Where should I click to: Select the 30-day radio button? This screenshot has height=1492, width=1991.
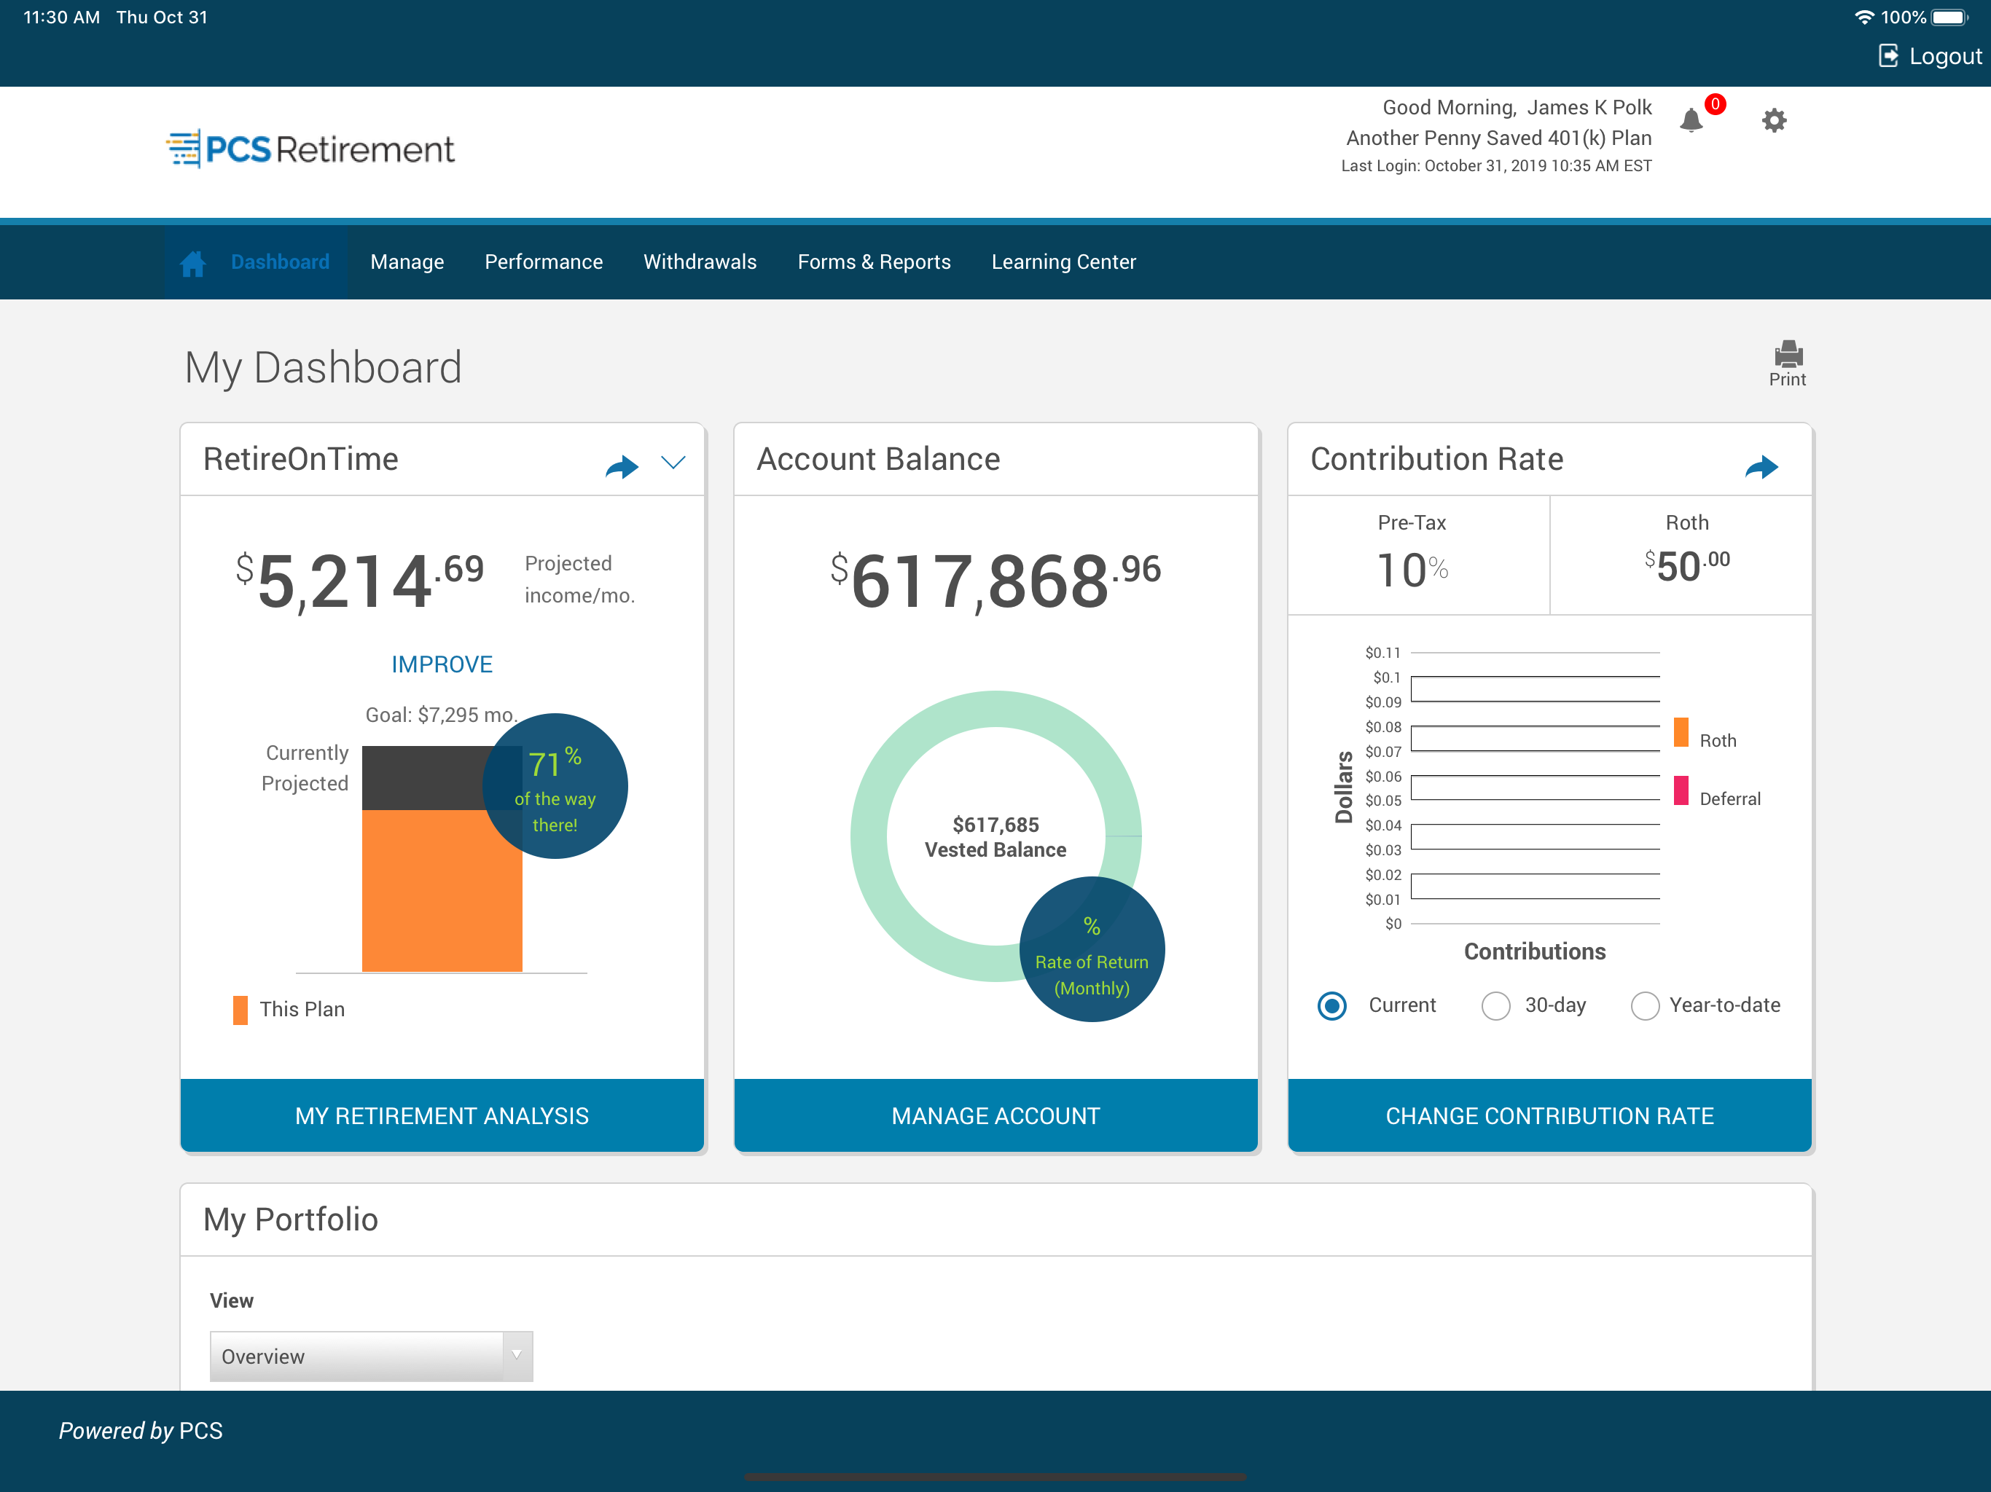tap(1496, 1005)
